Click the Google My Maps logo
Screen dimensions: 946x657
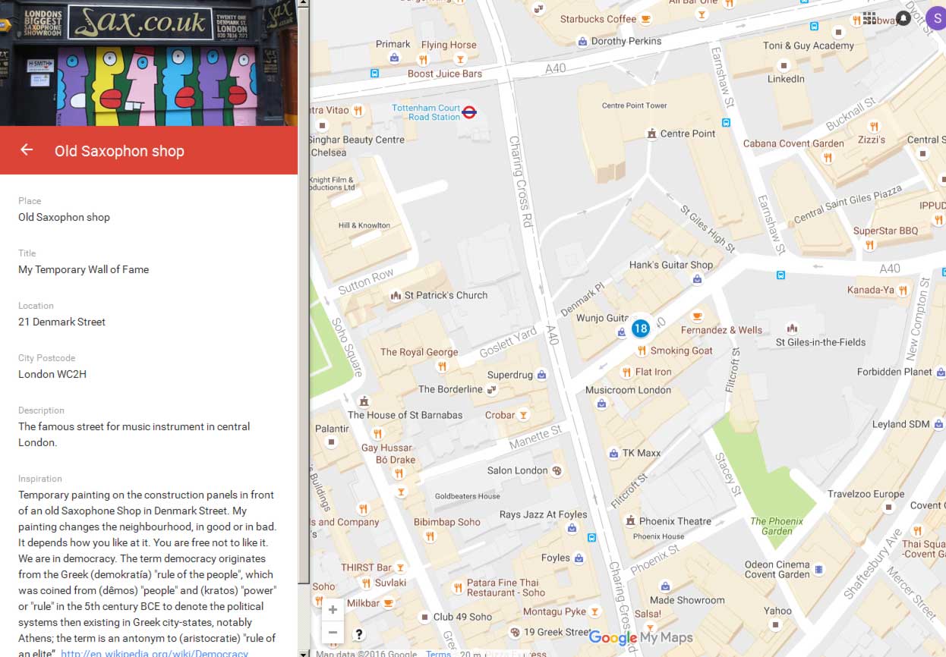point(642,637)
